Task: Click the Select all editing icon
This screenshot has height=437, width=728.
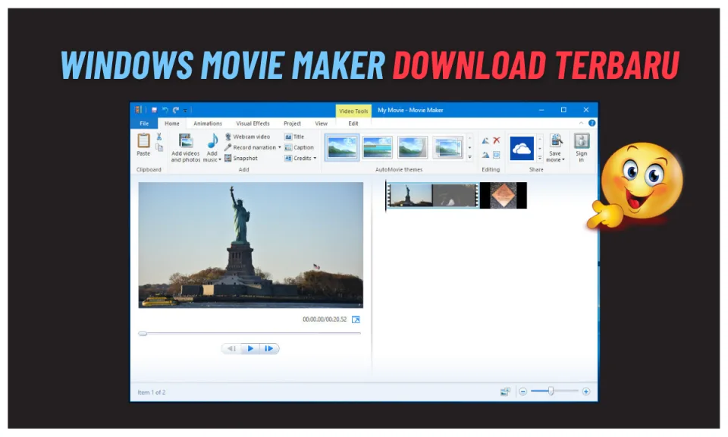Action: point(496,155)
